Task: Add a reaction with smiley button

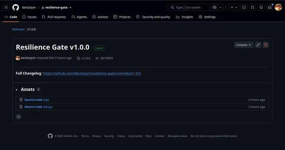Action: (x=19, y=117)
